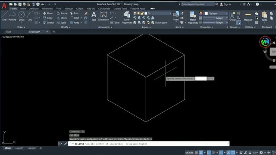Toggle isometric drafting in status bar
Image resolution: width=276 pixels, height=155 pixels.
pos(221,152)
